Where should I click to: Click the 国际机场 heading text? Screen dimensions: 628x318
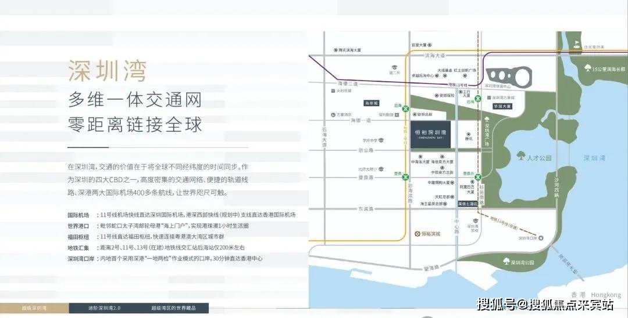coord(78,214)
